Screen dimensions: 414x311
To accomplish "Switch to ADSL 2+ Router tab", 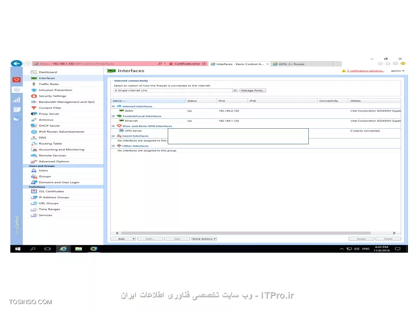I will (301, 64).
